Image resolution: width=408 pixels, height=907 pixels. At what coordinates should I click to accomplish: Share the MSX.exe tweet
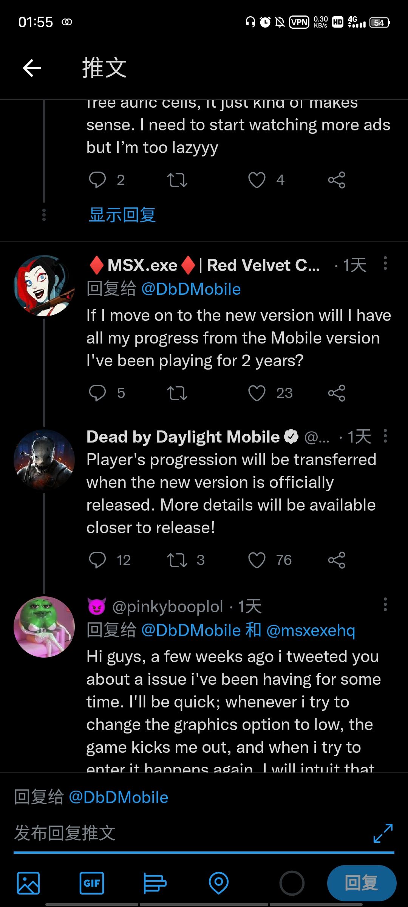[x=337, y=393]
